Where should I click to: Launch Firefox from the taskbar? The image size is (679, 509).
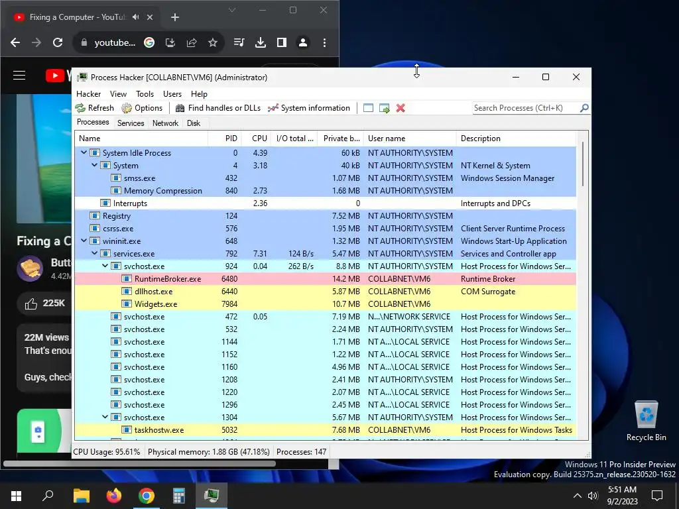(114, 496)
